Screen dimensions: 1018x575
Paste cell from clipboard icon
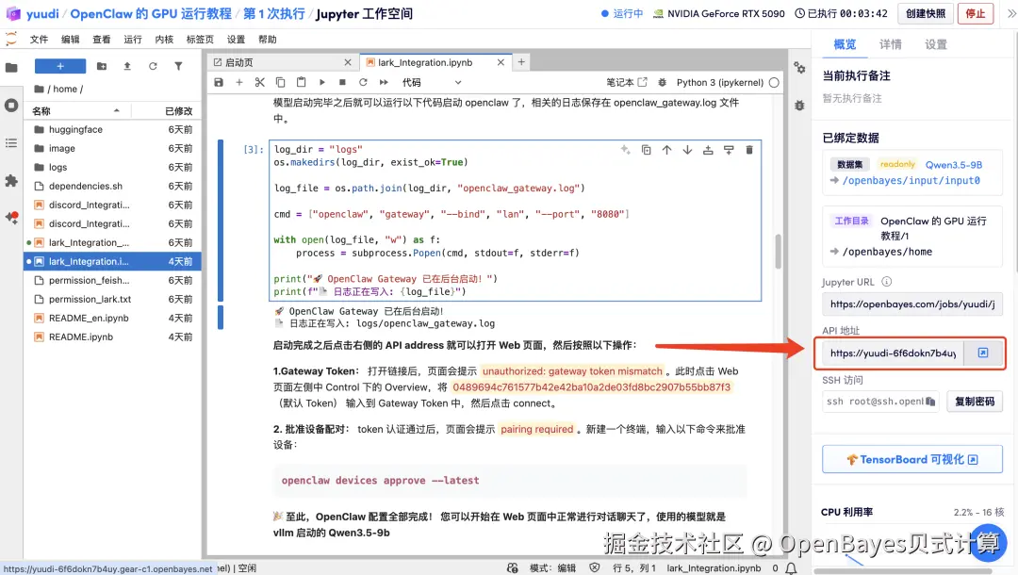click(x=302, y=82)
